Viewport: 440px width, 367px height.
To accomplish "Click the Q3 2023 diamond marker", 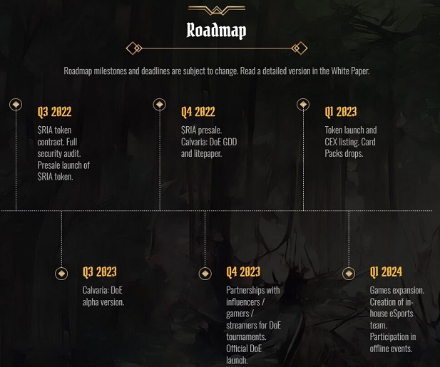I will pos(61,274).
